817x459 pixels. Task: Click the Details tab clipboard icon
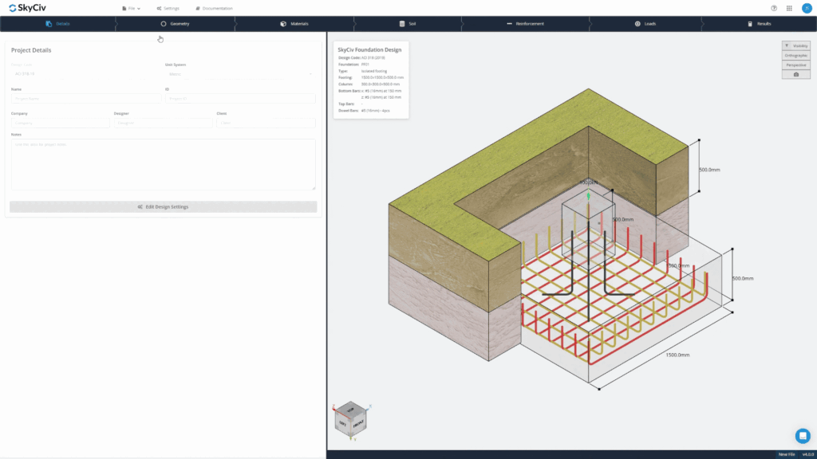pos(49,24)
